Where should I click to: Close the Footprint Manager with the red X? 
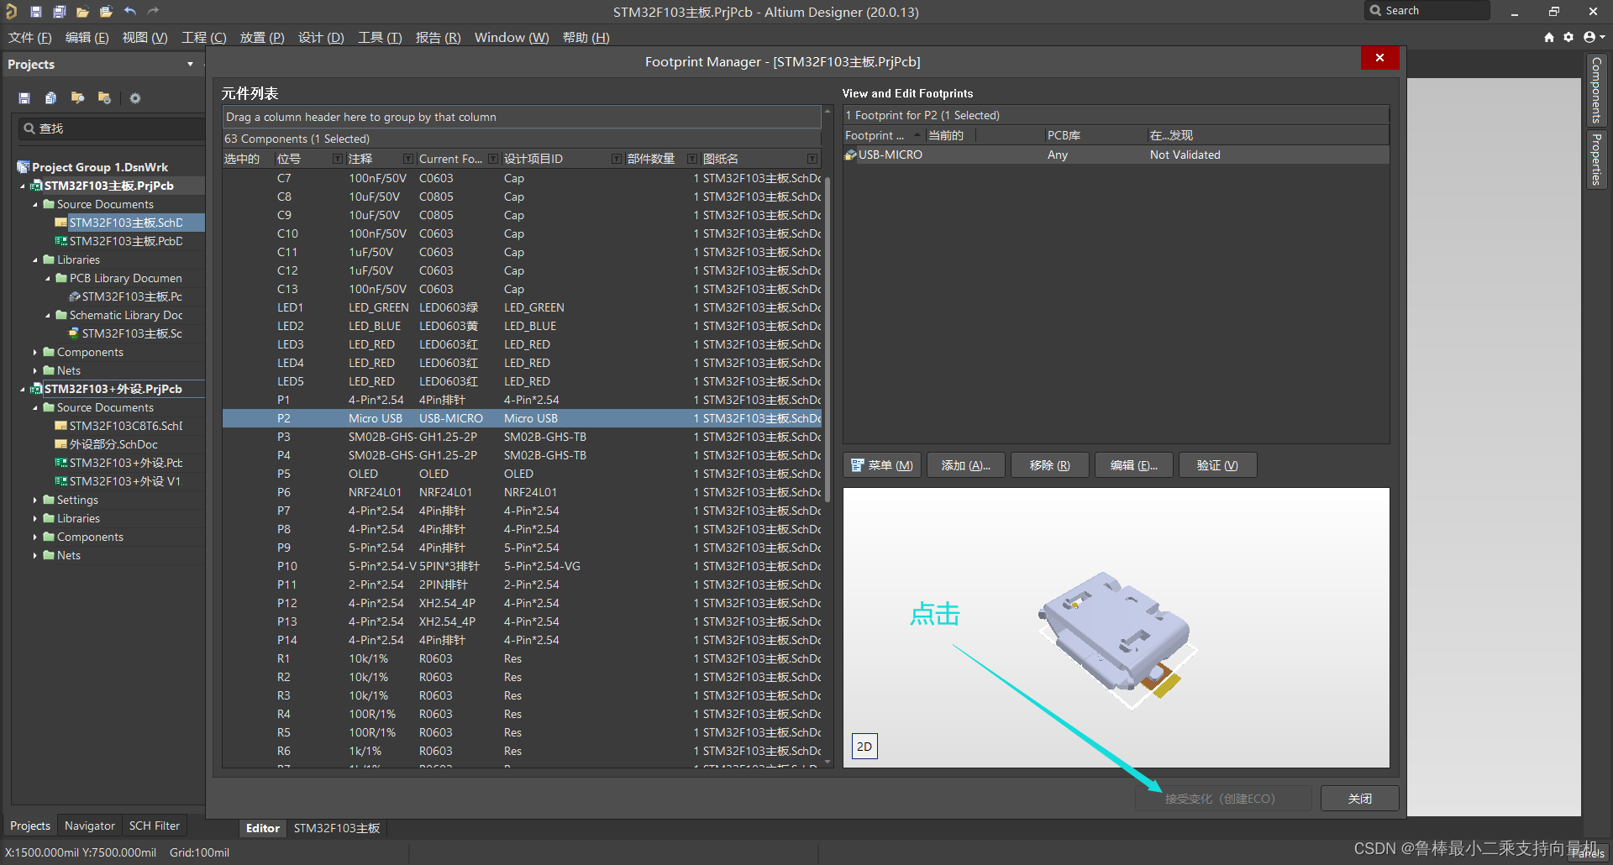[1379, 58]
